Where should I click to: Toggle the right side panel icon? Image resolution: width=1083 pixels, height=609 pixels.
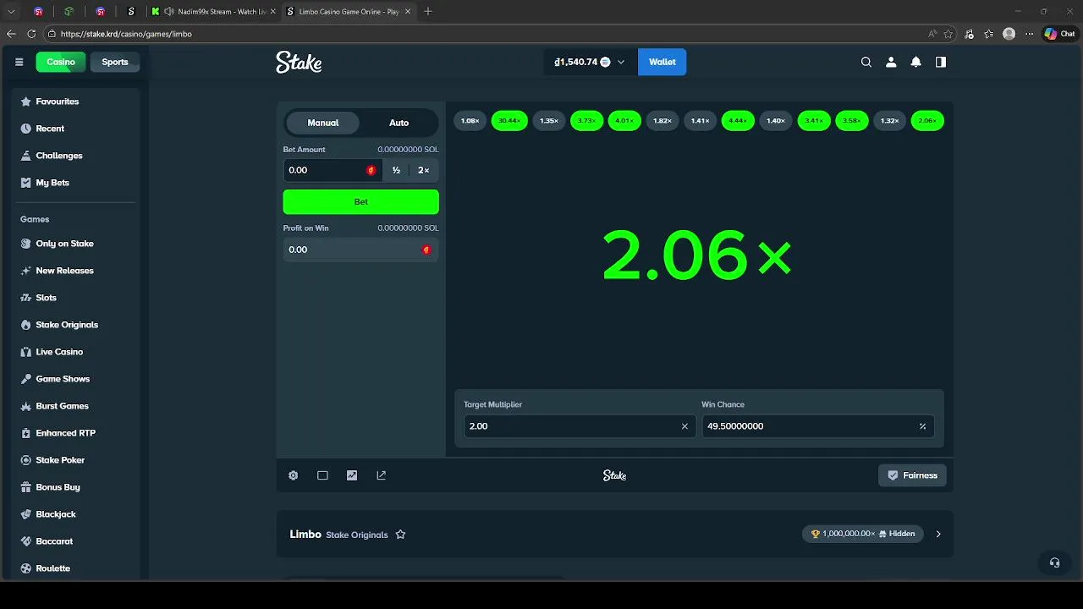click(x=940, y=62)
